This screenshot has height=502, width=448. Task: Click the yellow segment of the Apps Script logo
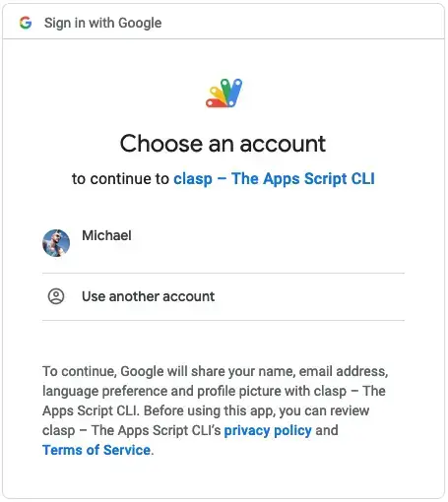point(217,94)
